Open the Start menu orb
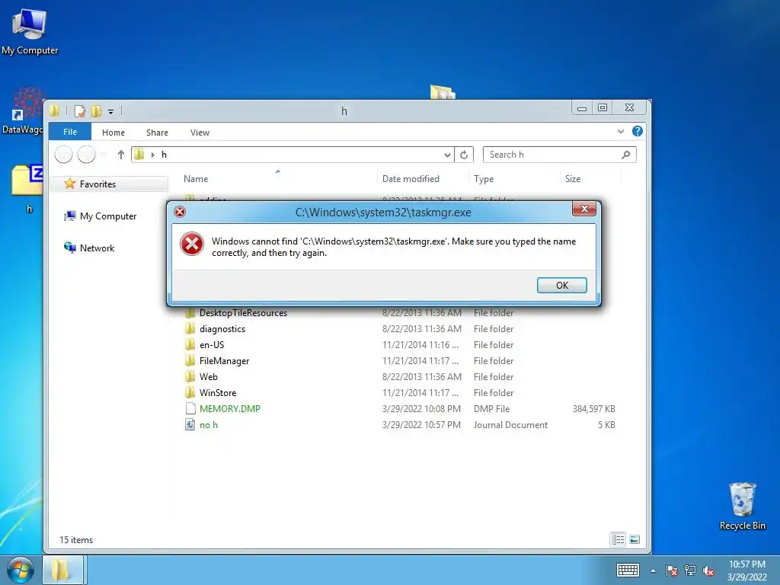This screenshot has width=780, height=585. 20,570
